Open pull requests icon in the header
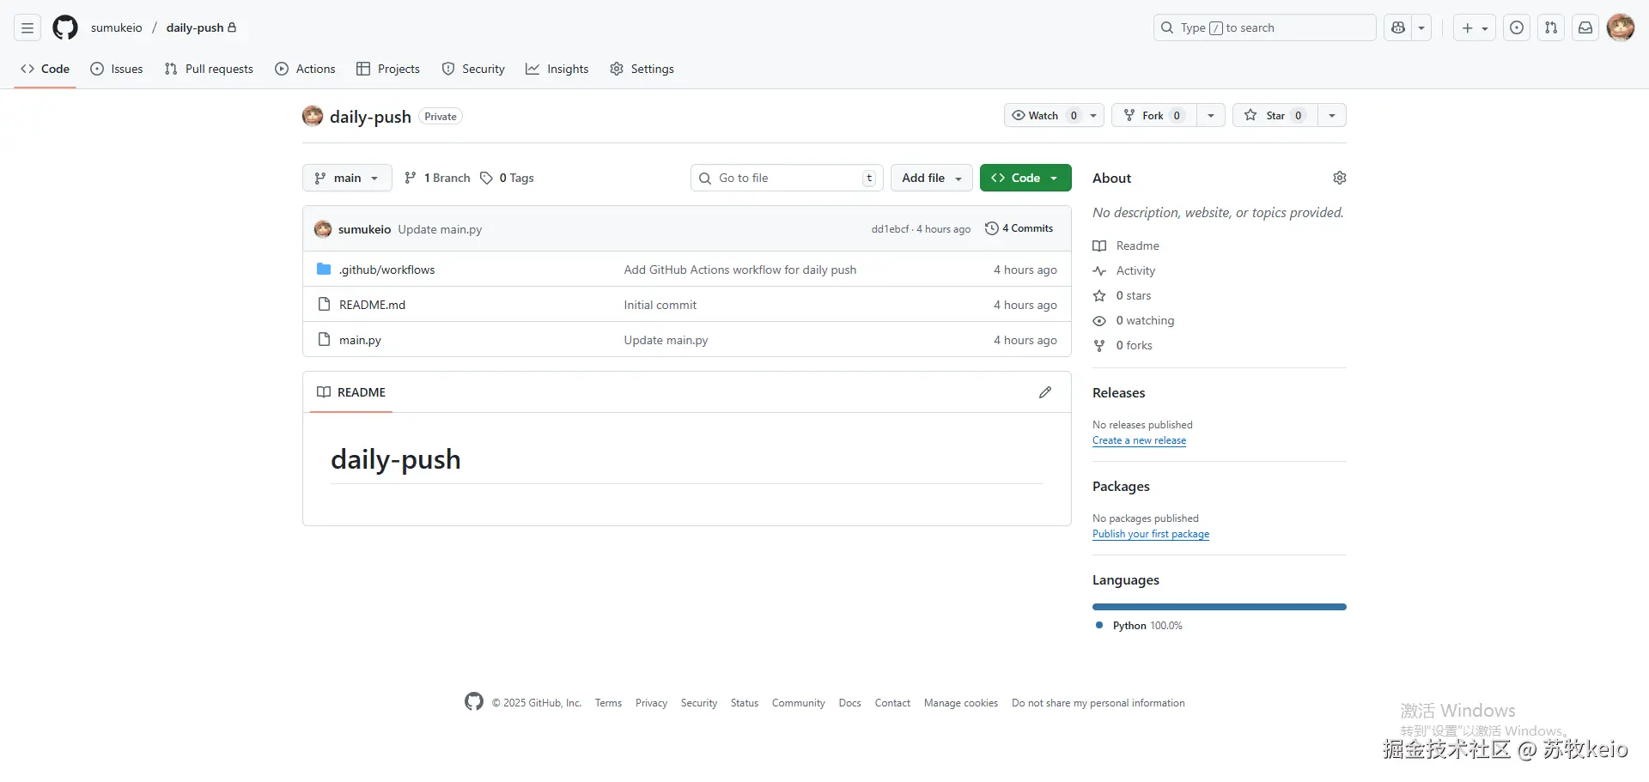1649x782 pixels. [x=1551, y=27]
